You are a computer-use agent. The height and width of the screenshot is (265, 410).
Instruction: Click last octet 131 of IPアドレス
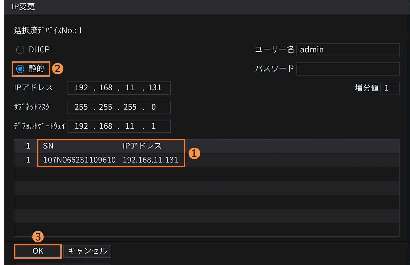pyautogui.click(x=154, y=88)
